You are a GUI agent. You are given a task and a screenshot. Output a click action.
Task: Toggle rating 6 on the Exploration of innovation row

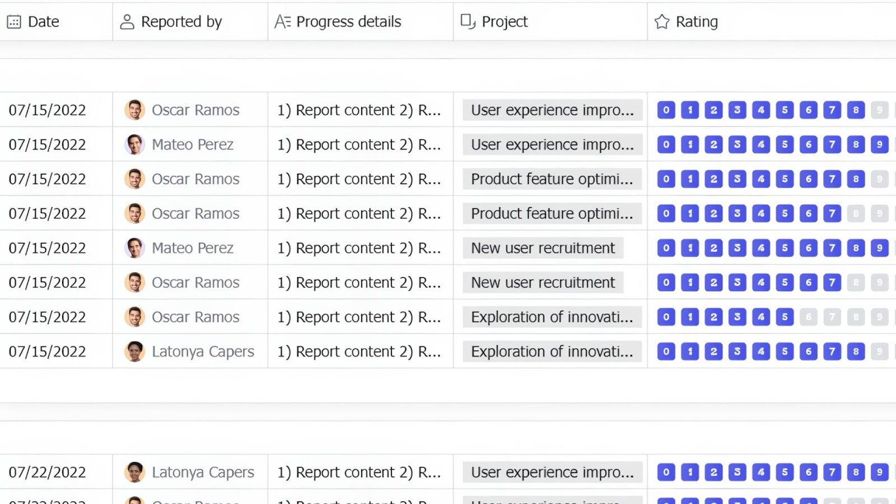809,317
